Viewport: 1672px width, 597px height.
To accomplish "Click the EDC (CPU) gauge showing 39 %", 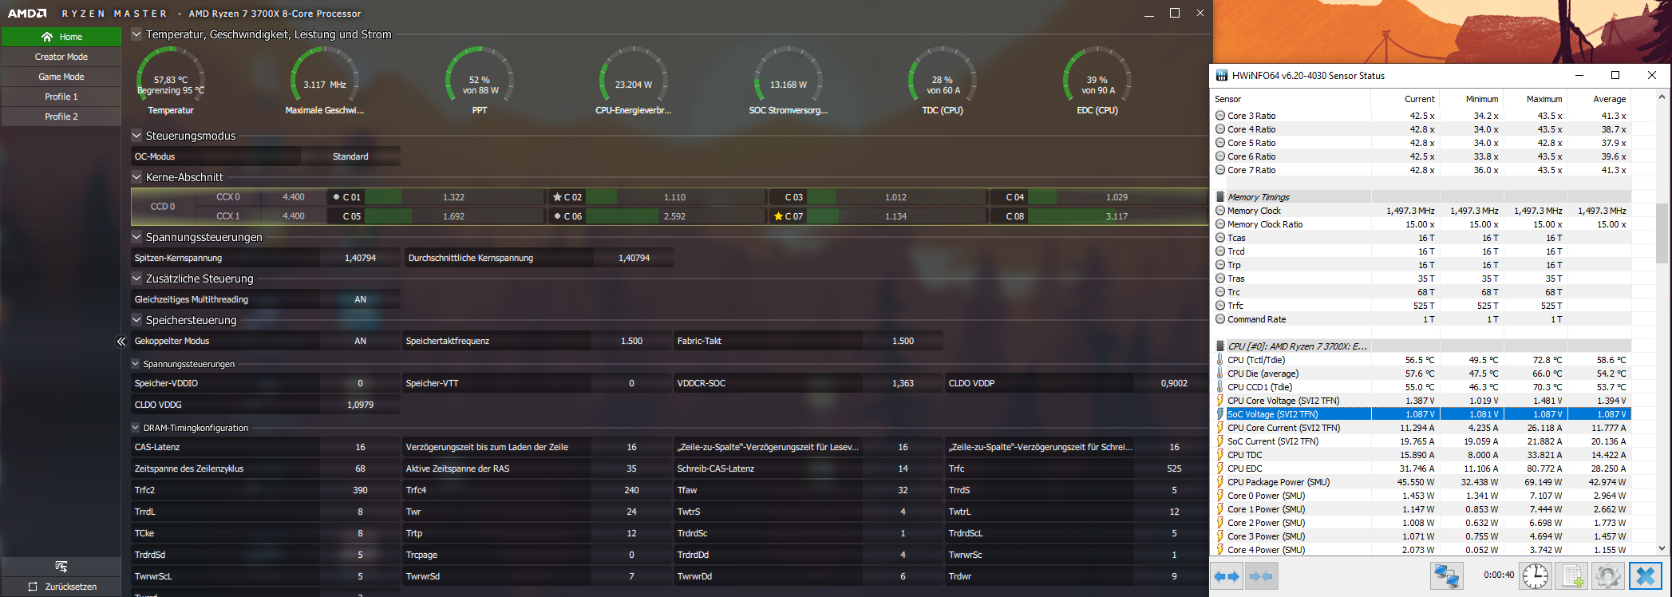I will 1097,80.
